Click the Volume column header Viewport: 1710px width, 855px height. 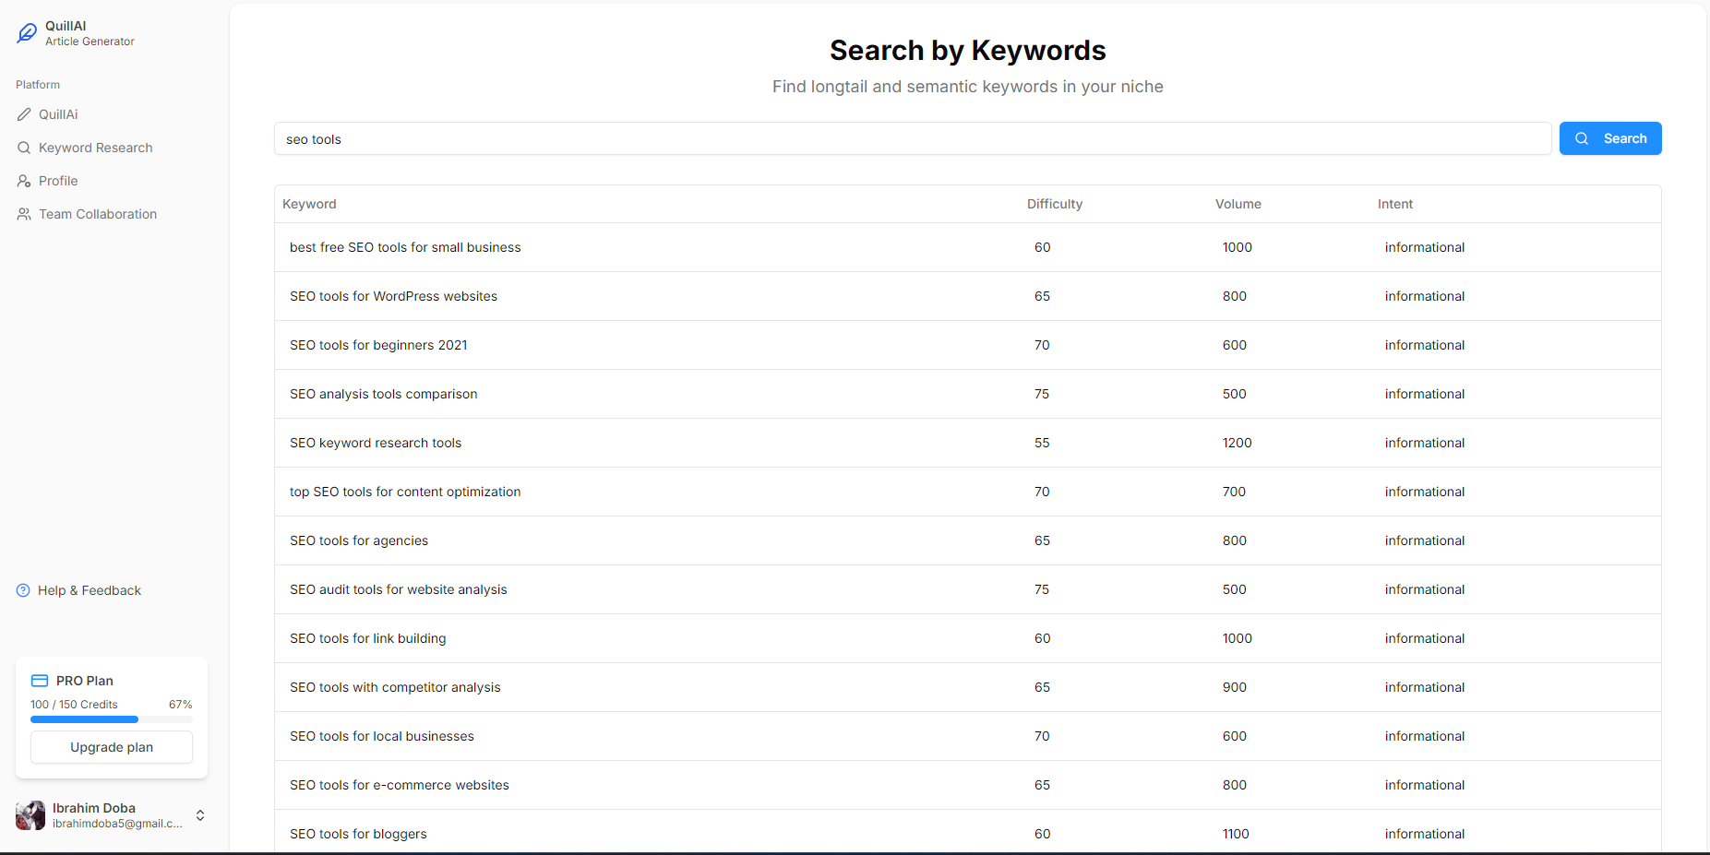1238,204
